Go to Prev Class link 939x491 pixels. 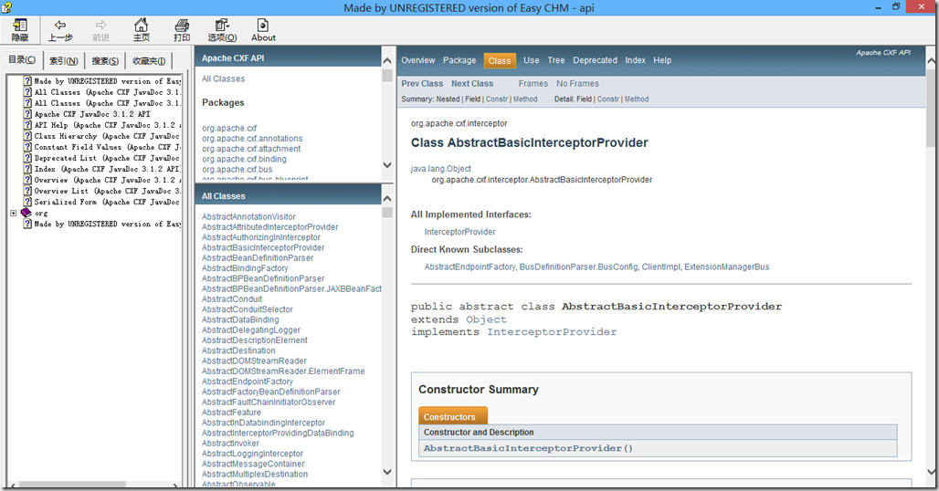tap(422, 84)
